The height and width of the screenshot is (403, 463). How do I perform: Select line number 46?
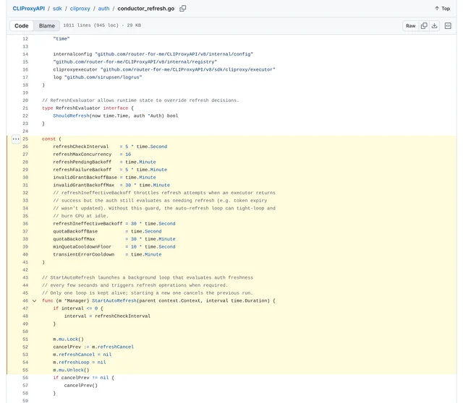click(25, 300)
